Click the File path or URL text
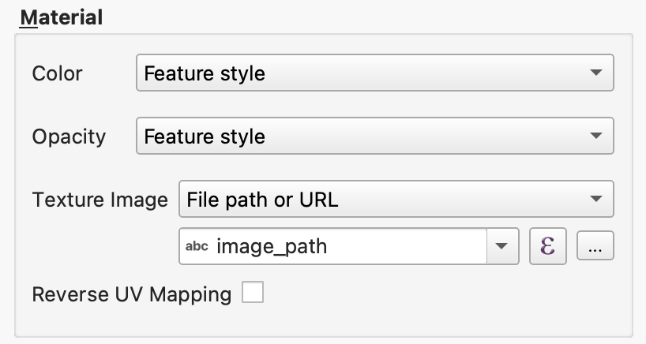This screenshot has height=344, width=646. point(262,200)
